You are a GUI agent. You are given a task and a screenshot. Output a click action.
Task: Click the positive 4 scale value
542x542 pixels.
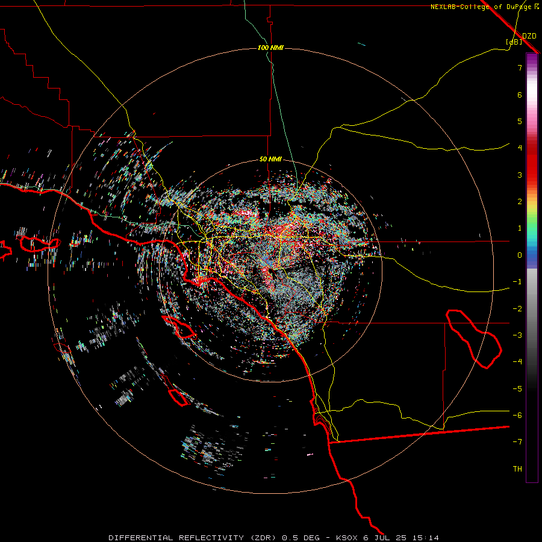[520, 148]
